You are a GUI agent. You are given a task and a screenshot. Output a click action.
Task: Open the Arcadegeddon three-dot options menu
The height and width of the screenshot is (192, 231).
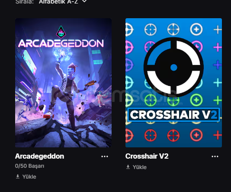point(105,156)
